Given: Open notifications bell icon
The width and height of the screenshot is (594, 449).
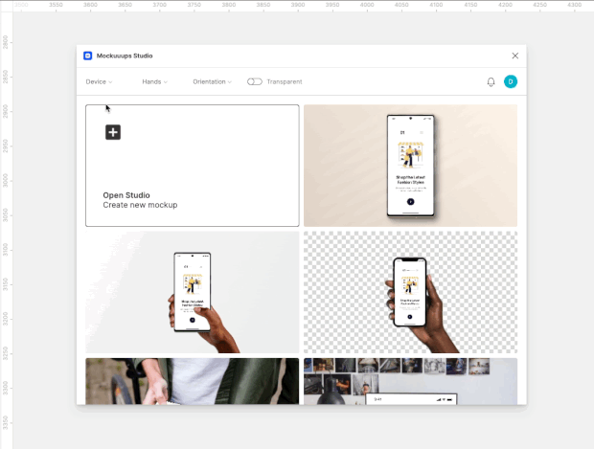Looking at the screenshot, I should (491, 81).
